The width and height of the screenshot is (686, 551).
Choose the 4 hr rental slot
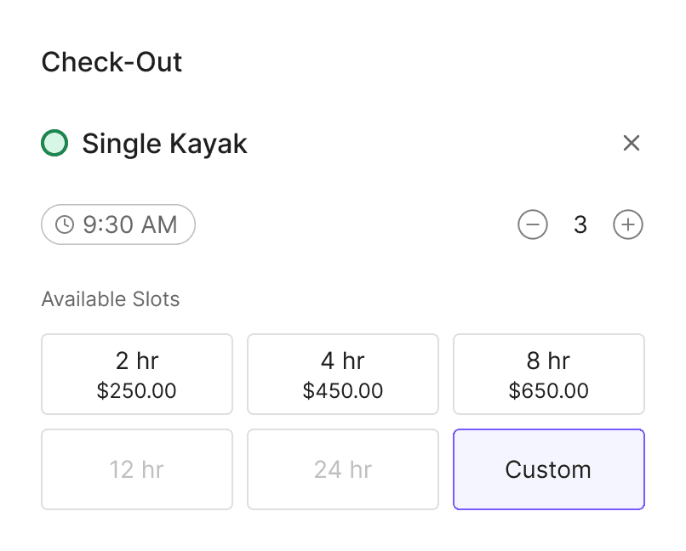pyautogui.click(x=343, y=374)
